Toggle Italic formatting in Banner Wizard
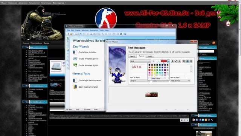241x136 pixels. tap(176, 61)
